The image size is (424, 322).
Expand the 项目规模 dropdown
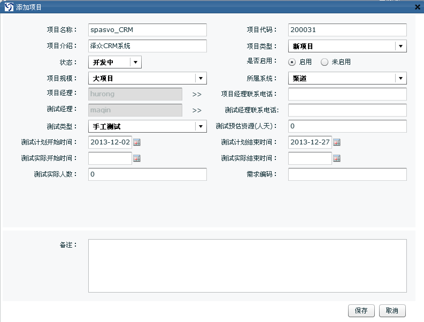[201, 78]
